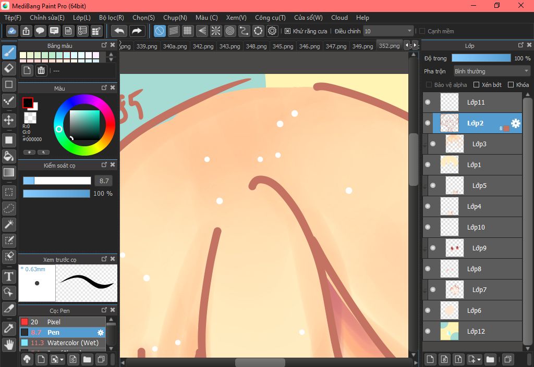Select the Eraser tool
Image resolution: width=534 pixels, height=367 pixels.
tap(9, 68)
